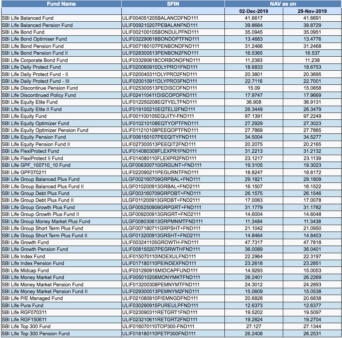Select SFIN ULIF020060910DLYPRO1FND111

pyautogui.click(x=160, y=67)
